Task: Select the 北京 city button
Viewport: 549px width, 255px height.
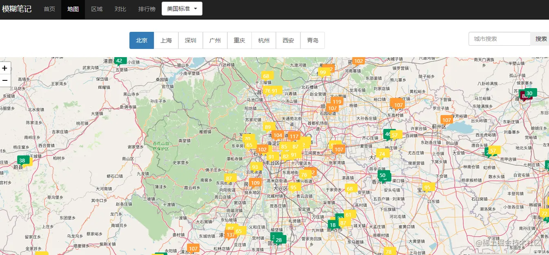Action: (142, 40)
